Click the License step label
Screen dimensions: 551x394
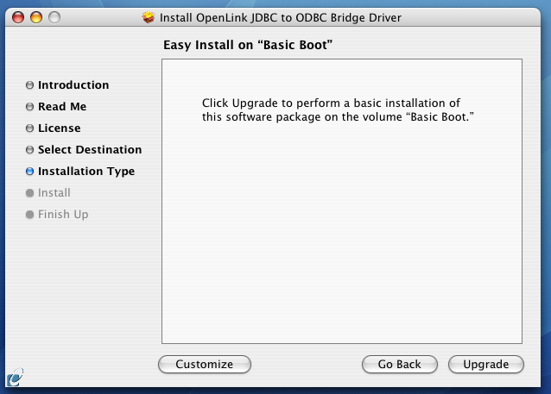click(x=60, y=128)
